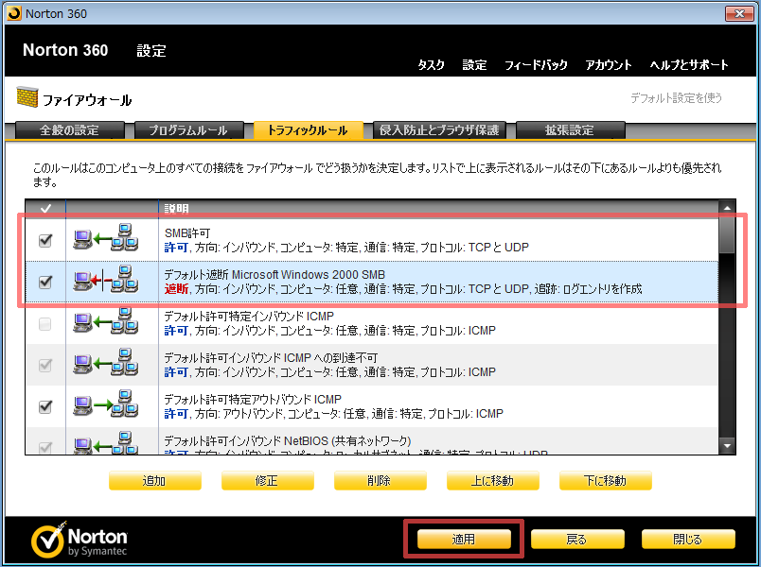The width and height of the screenshot is (761, 567).
Task: Click the デフォルト設定を使う link
Action: (676, 97)
